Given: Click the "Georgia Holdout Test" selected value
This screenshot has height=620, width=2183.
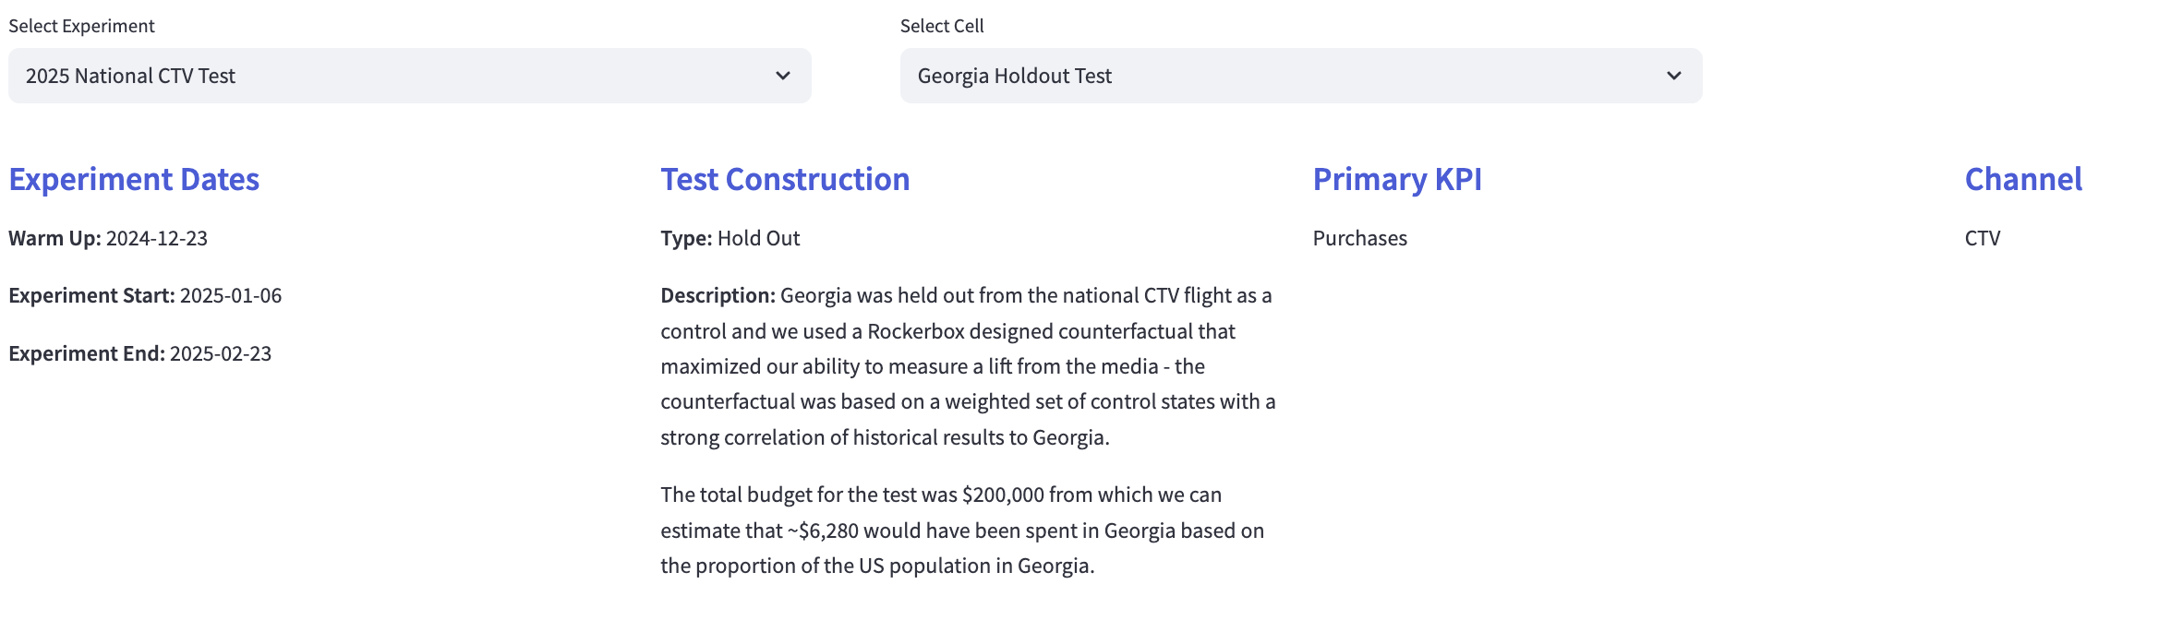Looking at the screenshot, I should (1014, 76).
